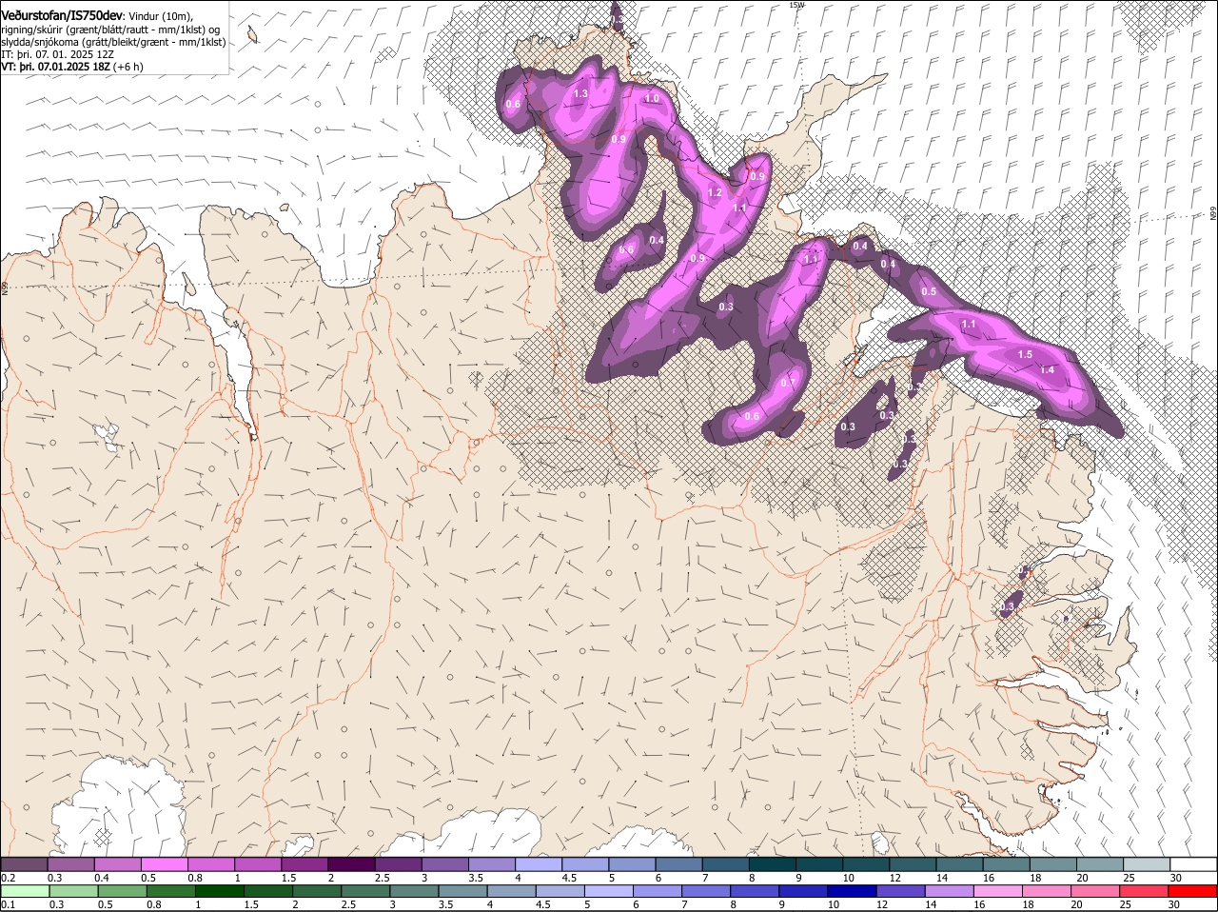Click the '1.4' precipitation value on the map

[1048, 369]
